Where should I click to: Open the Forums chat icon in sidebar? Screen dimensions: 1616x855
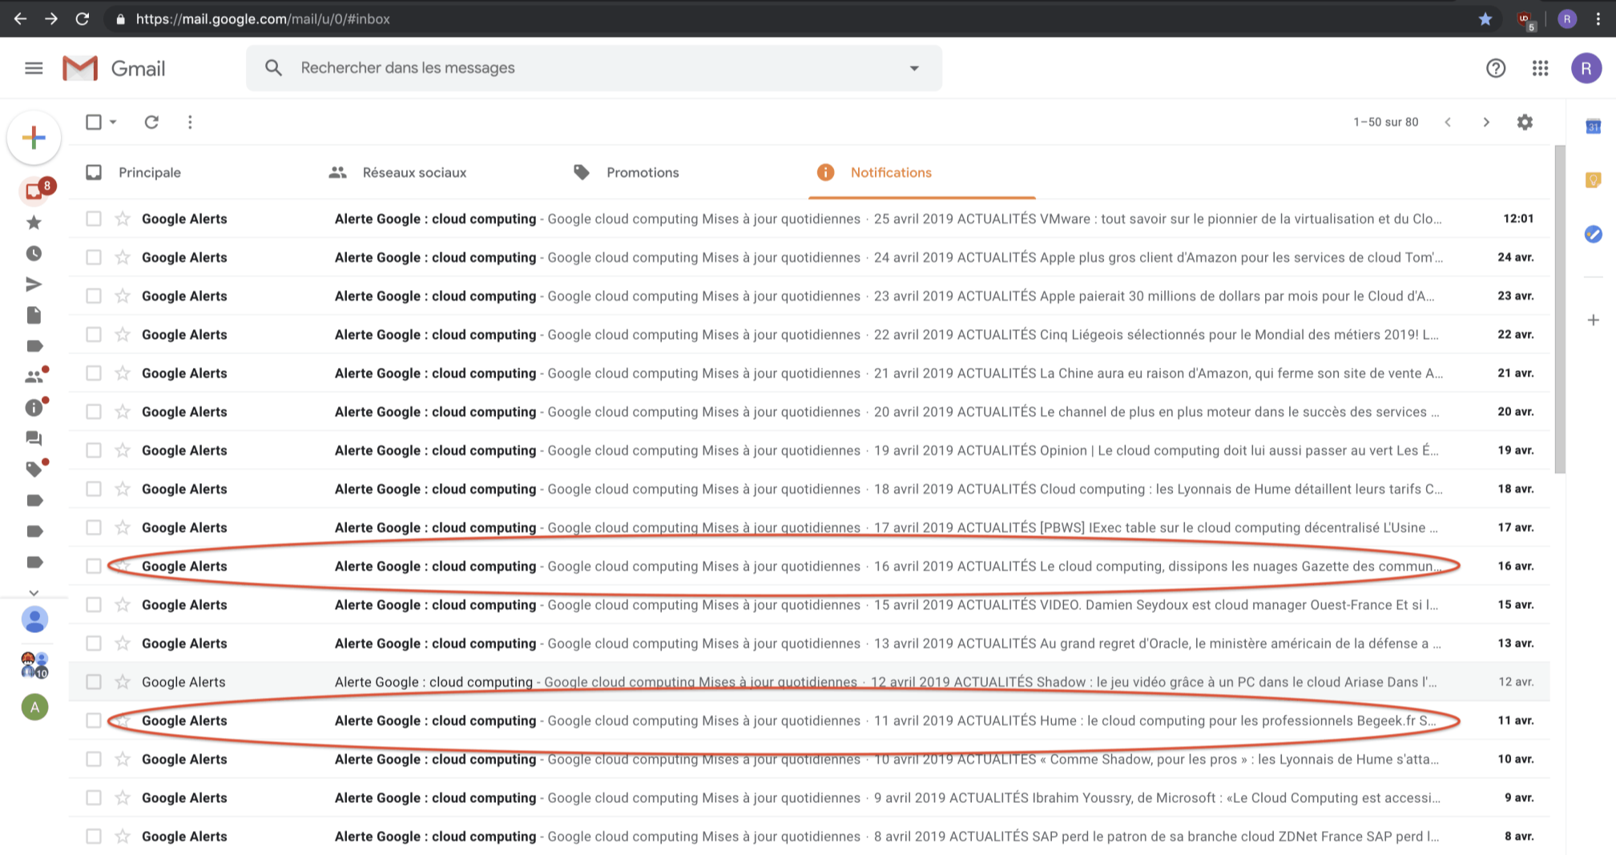pos(34,438)
